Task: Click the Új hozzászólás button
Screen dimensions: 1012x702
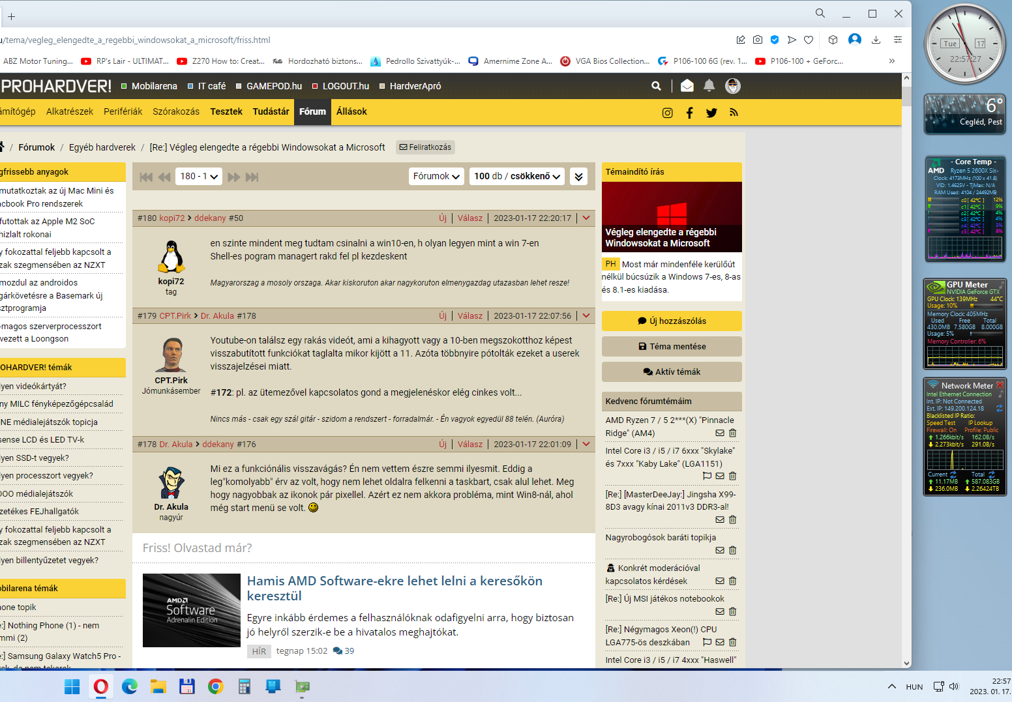Action: [672, 321]
